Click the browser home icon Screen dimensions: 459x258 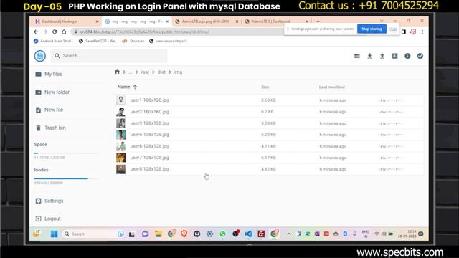pos(64,32)
